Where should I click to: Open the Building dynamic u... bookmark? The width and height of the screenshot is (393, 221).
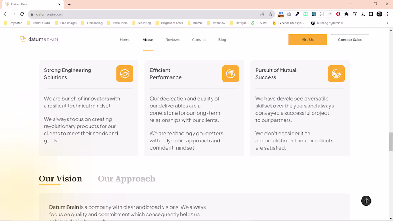tap(328, 23)
